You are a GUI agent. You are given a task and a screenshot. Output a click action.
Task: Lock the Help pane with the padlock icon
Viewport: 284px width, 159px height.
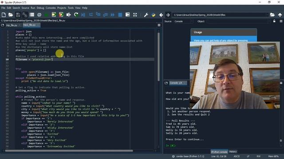pos(274,21)
